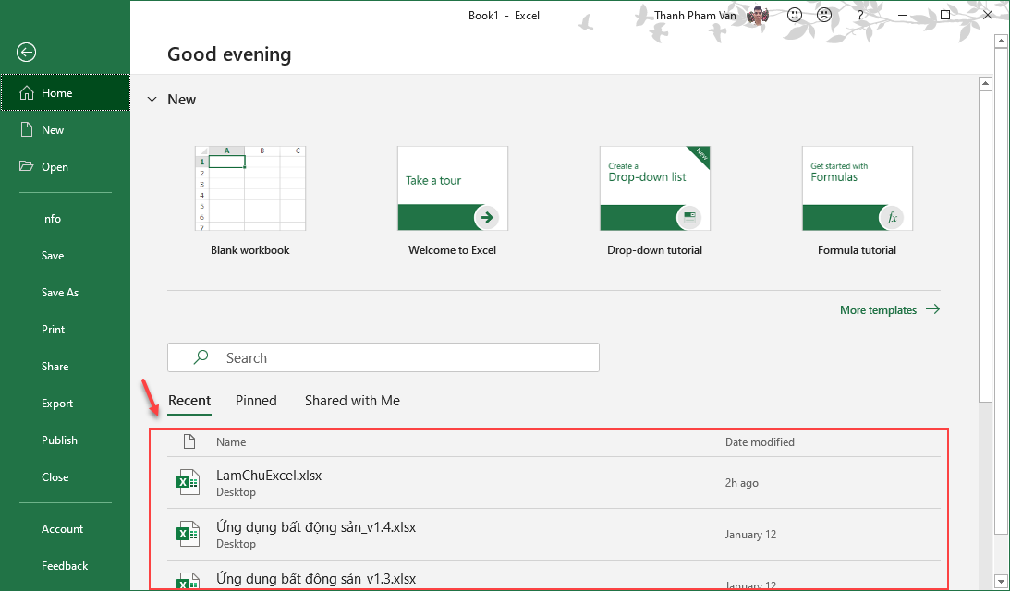Open Welcome to Excel tour template
Viewport: 1010px width, 591px height.
452,201
